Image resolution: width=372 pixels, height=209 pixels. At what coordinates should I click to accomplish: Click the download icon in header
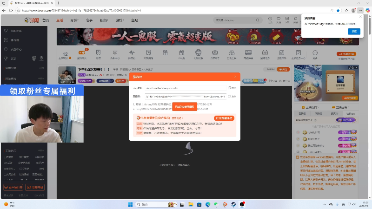[287, 19]
